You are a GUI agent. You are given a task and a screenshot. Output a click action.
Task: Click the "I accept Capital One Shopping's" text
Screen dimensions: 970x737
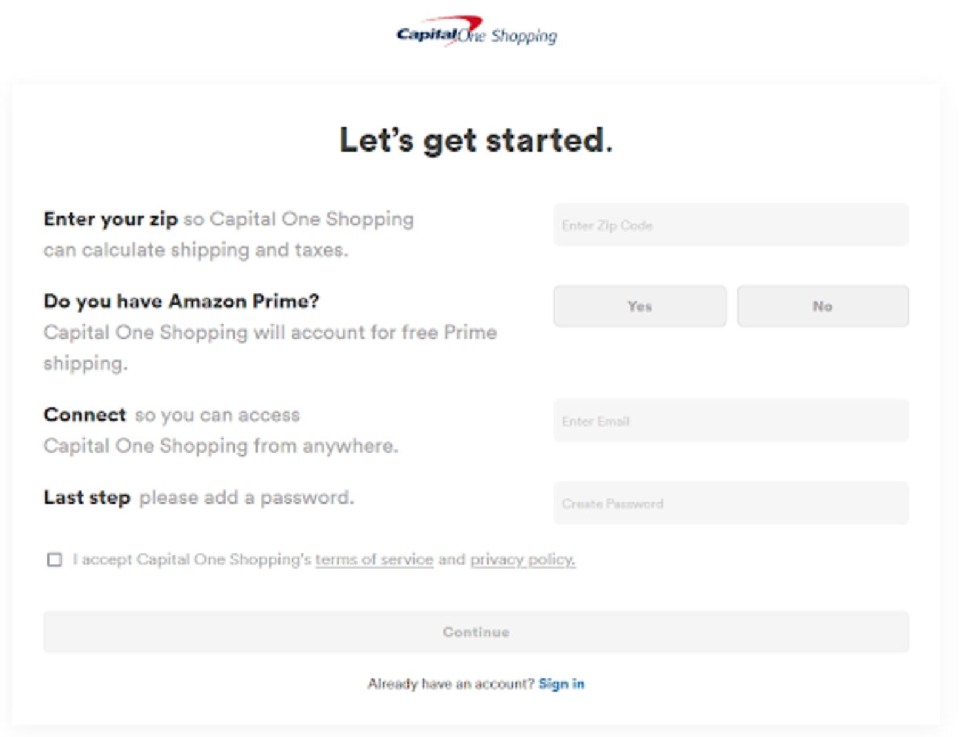[192, 559]
